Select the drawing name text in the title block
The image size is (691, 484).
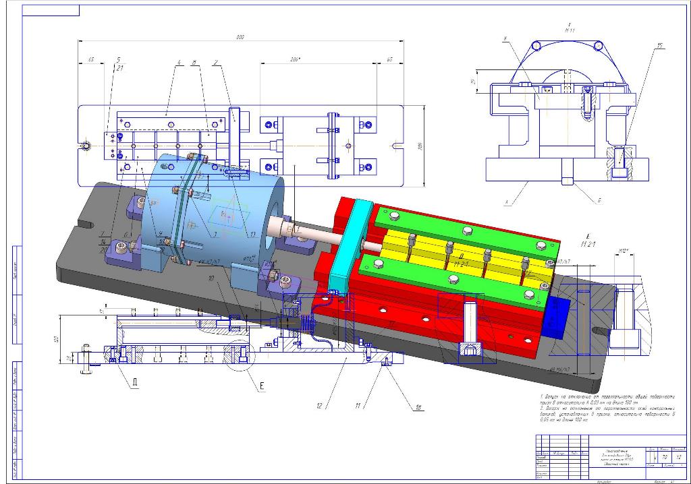(617, 458)
